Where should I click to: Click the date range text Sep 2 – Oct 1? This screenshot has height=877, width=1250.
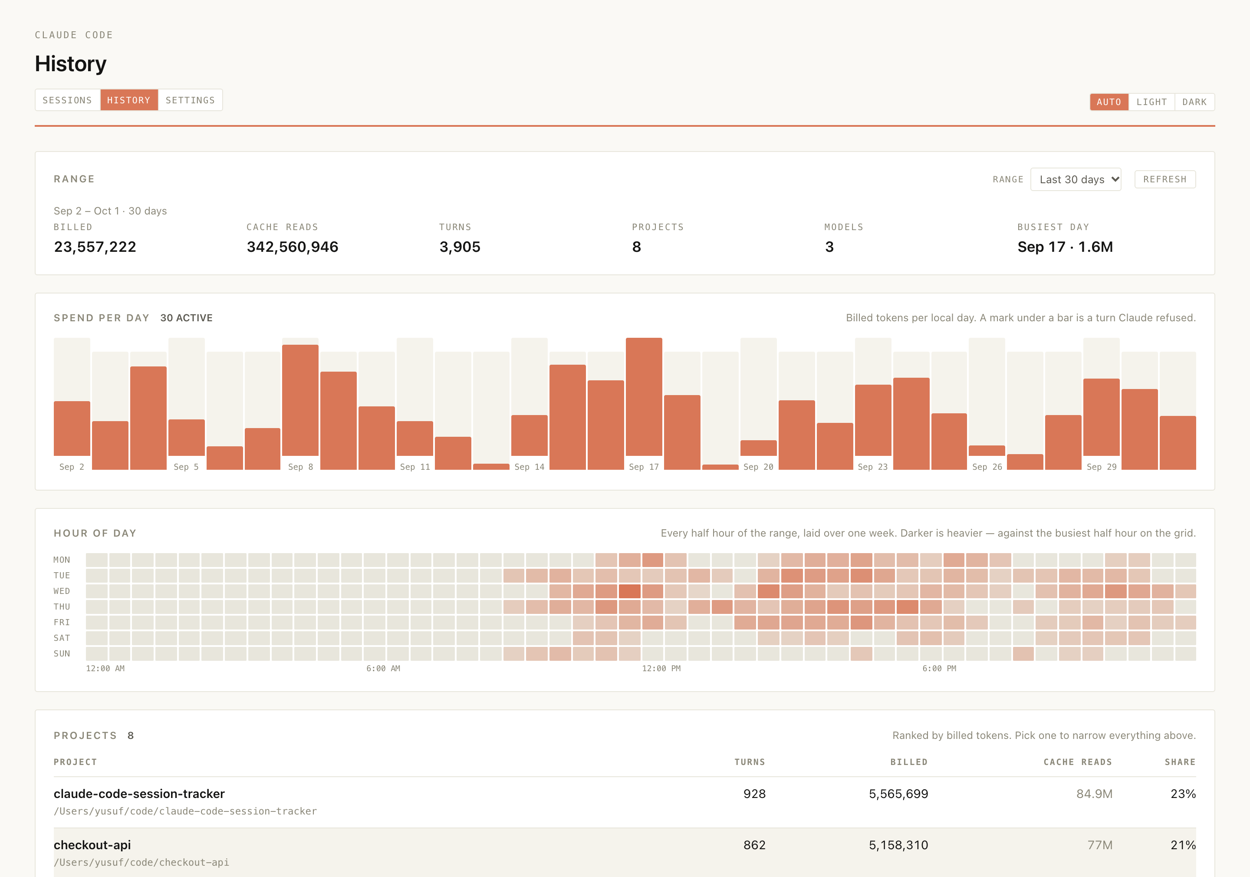click(x=86, y=211)
